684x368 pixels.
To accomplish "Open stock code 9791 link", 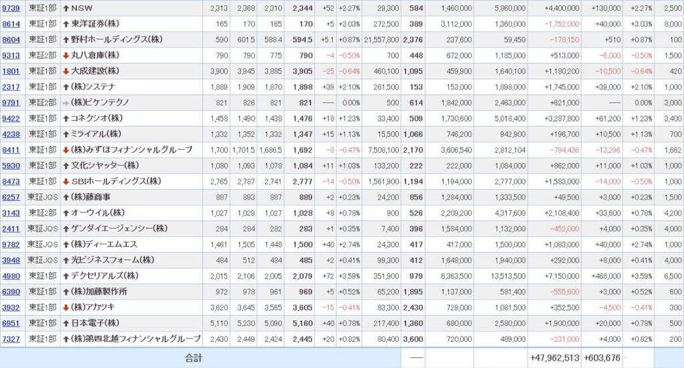I will 11,102.
